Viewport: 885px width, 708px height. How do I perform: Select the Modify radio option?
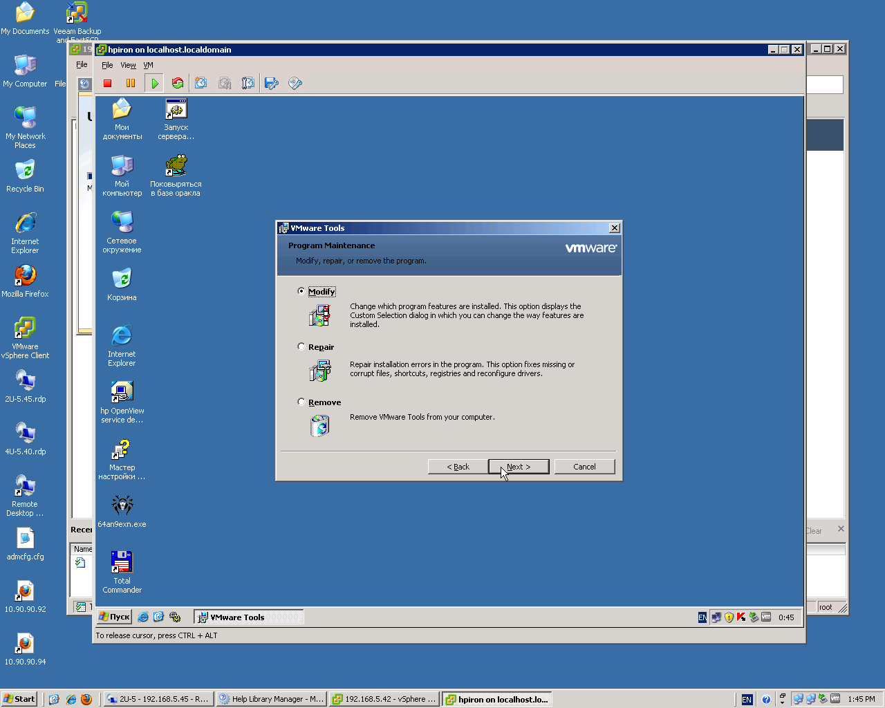coord(301,291)
